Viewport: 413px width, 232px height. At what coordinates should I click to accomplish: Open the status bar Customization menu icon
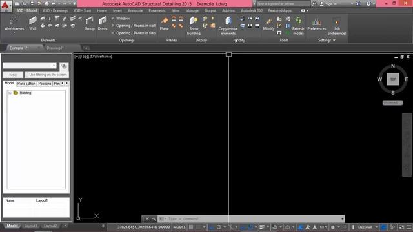[x=408, y=227]
